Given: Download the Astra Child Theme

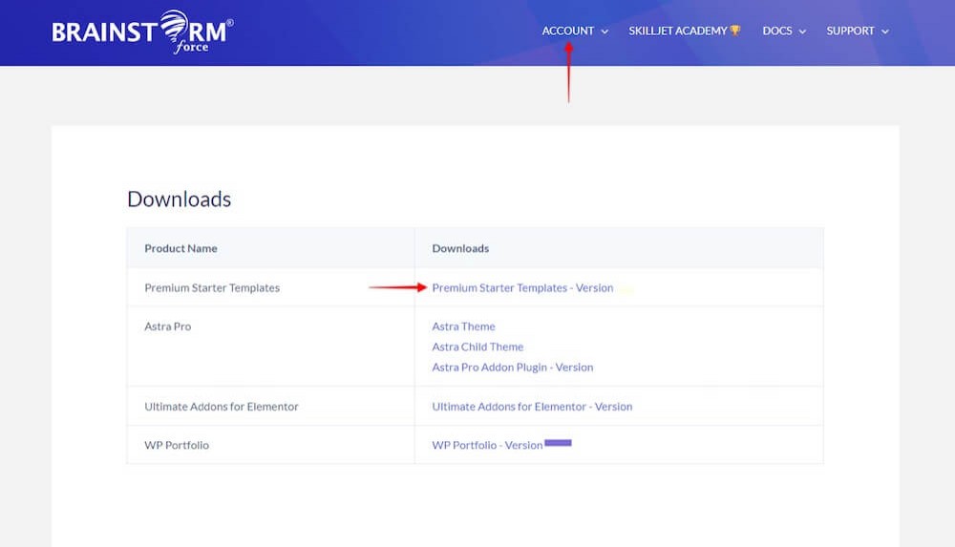Looking at the screenshot, I should tap(477, 347).
